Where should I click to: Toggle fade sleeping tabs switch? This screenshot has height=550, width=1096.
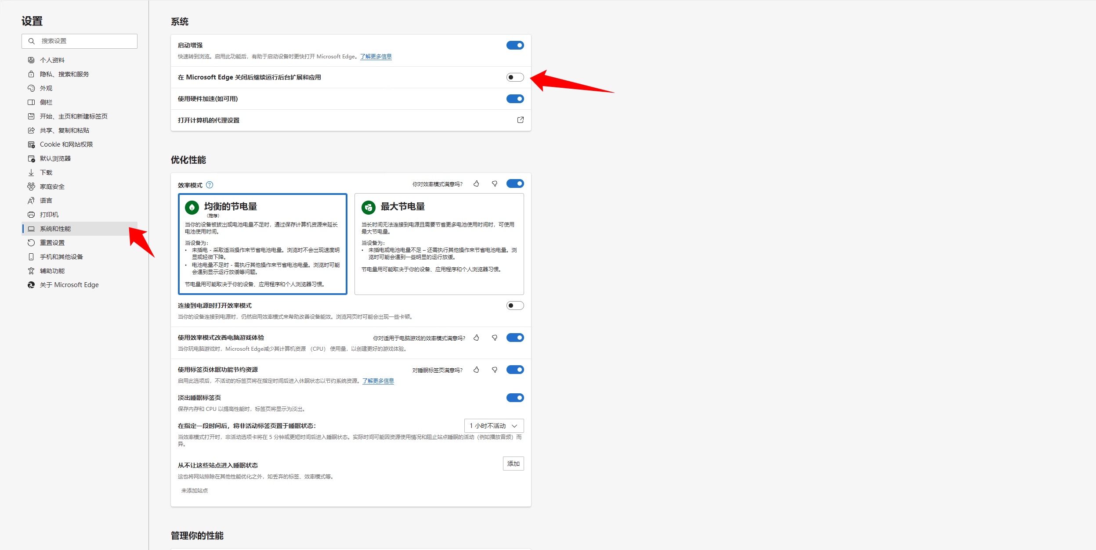[515, 398]
